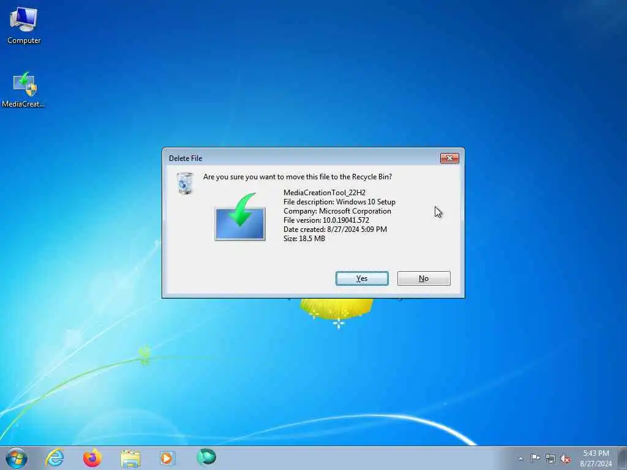Screen dimensions: 627x470
Task: Select the MediaCreationTool desktop icon
Action: [23, 89]
